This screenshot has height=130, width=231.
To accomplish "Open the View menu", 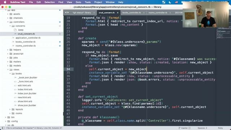I will [69, 2].
